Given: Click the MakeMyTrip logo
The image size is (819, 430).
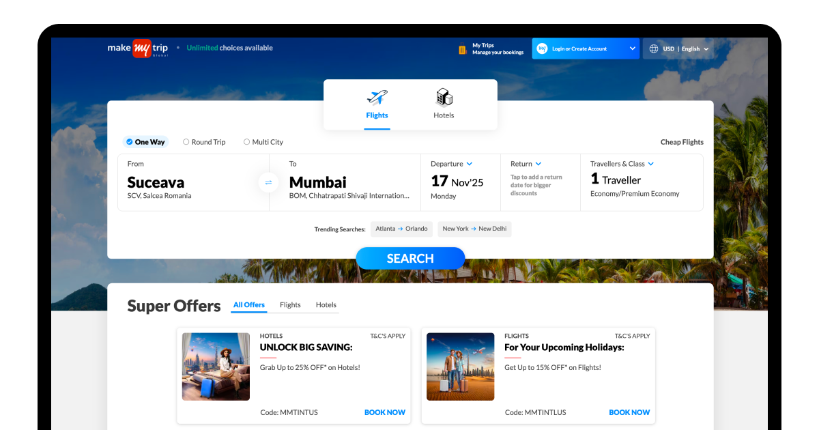Looking at the screenshot, I should coord(136,48).
